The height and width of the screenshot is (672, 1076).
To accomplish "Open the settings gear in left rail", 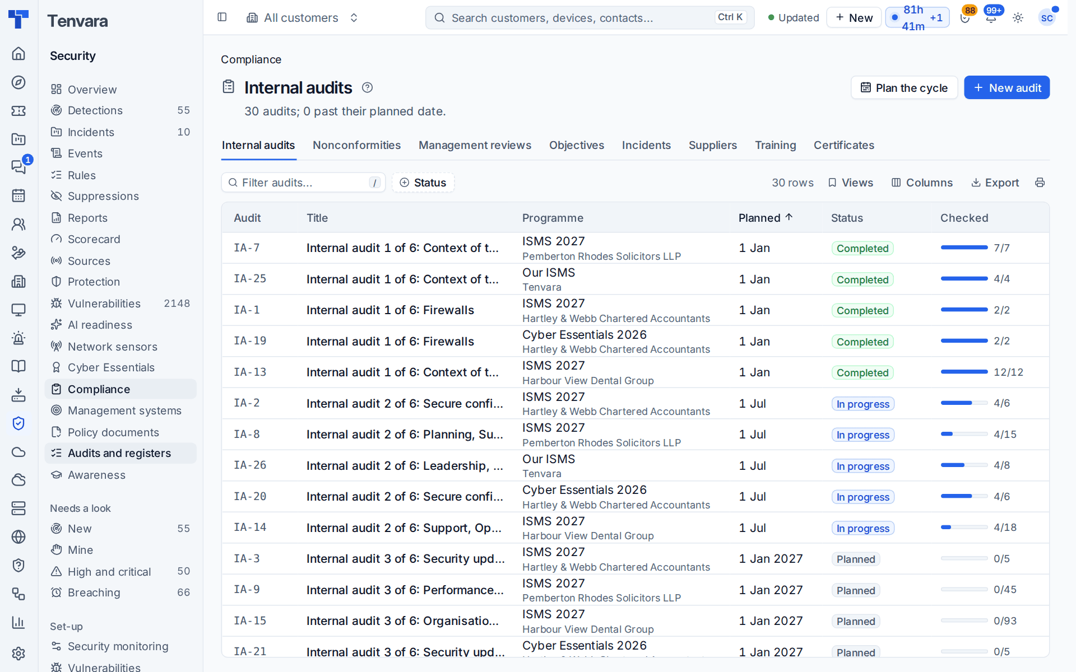I will 18,654.
